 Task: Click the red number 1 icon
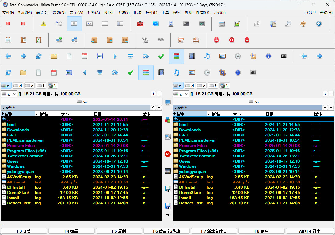pyautogui.click(x=8, y=24)
